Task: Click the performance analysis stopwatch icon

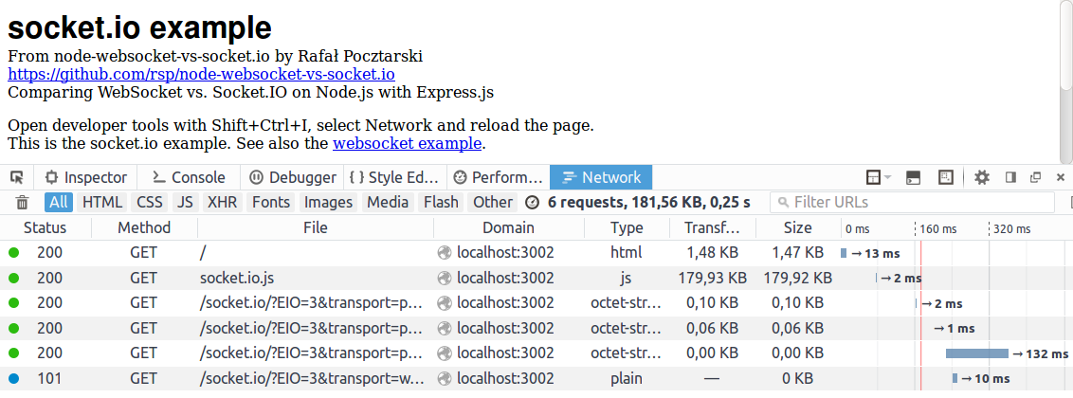Action: 532,203
